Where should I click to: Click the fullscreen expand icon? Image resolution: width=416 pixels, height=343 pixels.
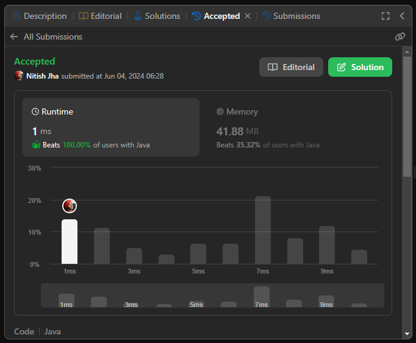click(386, 16)
